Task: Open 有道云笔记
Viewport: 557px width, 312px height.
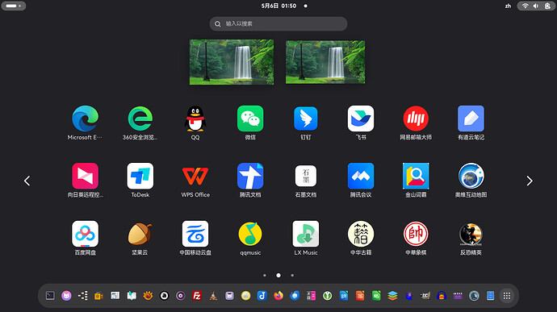Action: (471, 119)
